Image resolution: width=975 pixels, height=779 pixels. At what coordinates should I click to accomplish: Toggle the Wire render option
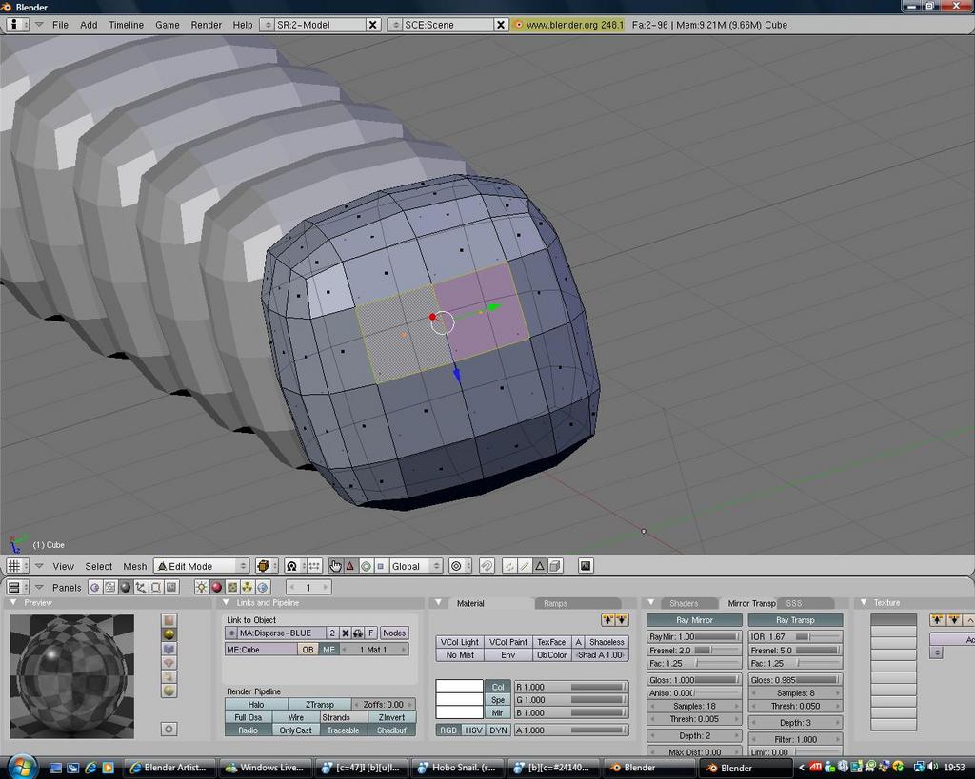coord(296,717)
